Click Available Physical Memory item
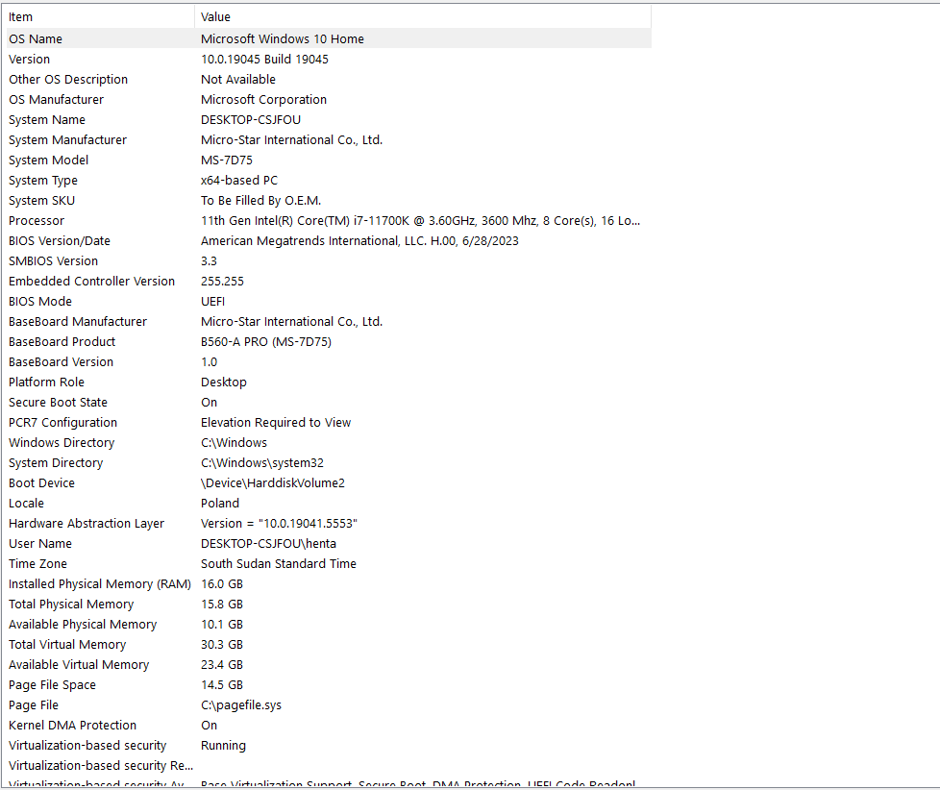This screenshot has height=790, width=940. click(x=83, y=625)
